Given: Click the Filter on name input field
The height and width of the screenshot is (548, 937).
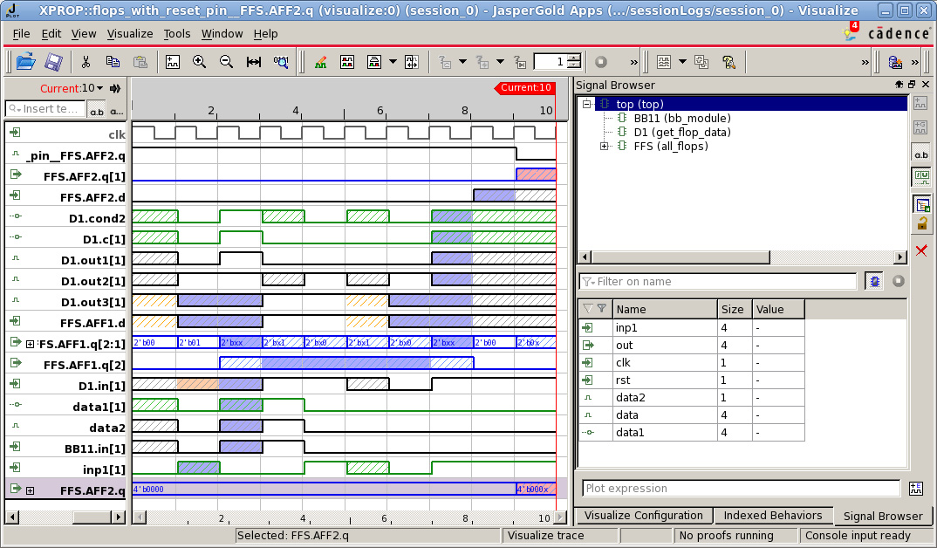Looking at the screenshot, I should (718, 282).
